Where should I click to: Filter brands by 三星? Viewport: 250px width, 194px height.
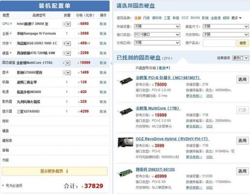coord(167,18)
